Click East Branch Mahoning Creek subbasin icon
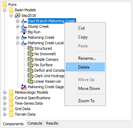Viewport: 133px width, 128px height. 24,21
